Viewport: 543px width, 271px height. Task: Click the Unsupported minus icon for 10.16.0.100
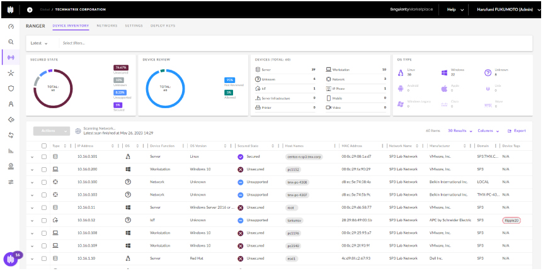(x=241, y=182)
